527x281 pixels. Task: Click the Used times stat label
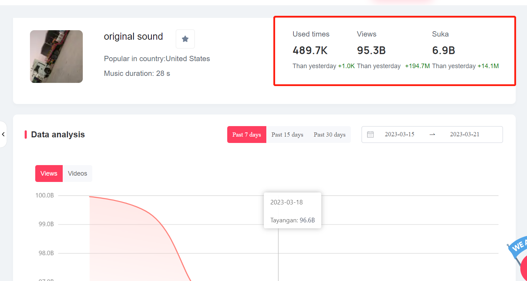pyautogui.click(x=311, y=34)
